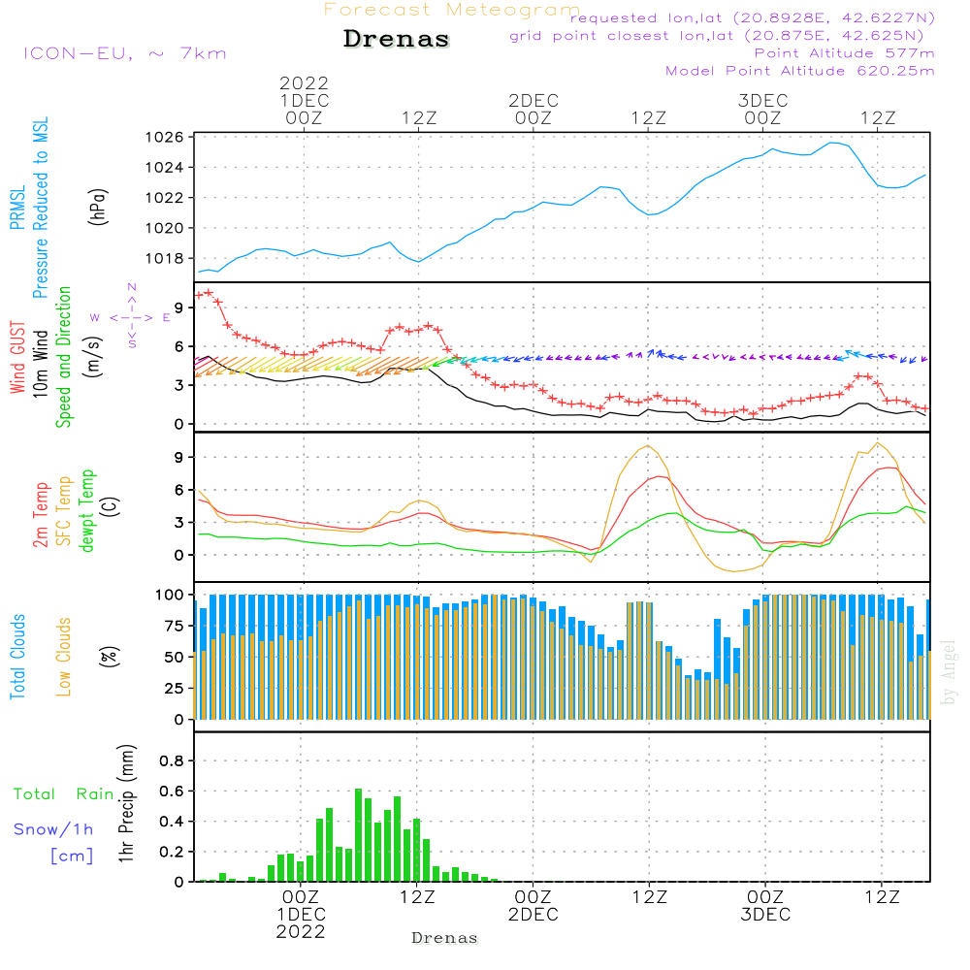The height and width of the screenshot is (970, 970).
Task: Click the "1hr Precip (mm)" axis label
Action: click(x=126, y=803)
